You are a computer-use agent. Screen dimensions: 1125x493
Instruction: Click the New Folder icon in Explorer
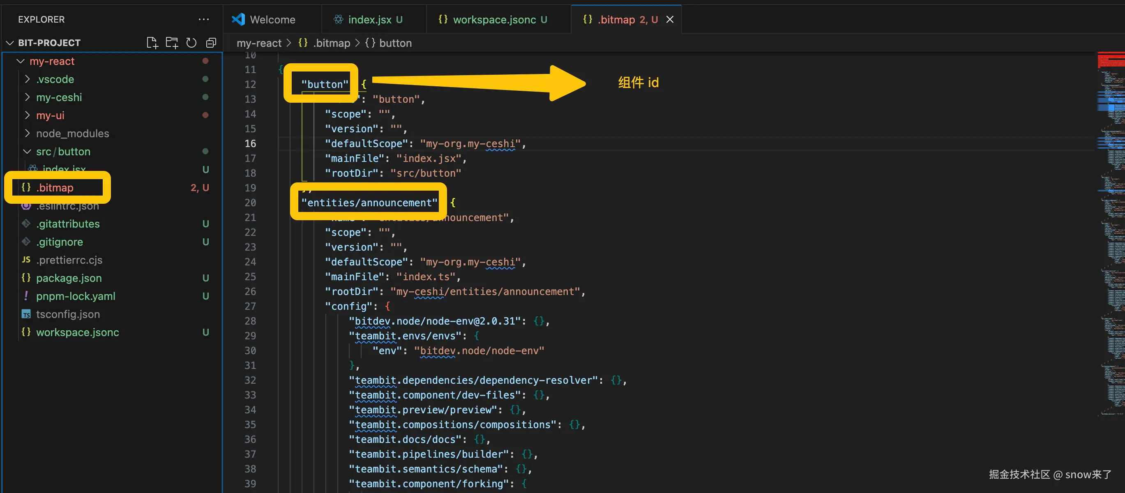point(172,43)
